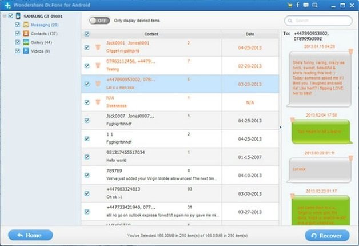Sort by the Content column header
359x246 pixels.
[151, 34]
